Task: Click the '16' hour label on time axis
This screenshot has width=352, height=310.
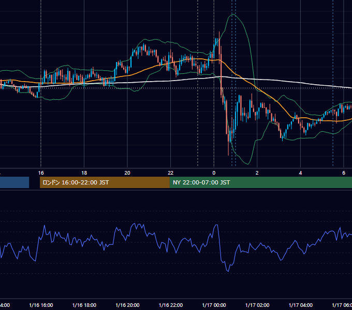Action: coord(41,173)
